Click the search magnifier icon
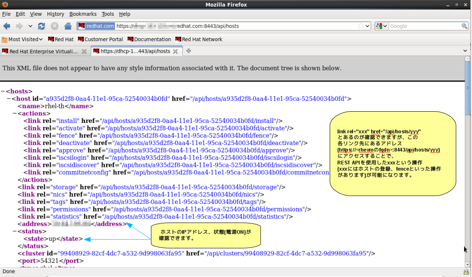This screenshot has width=472, height=277. tap(464, 26)
